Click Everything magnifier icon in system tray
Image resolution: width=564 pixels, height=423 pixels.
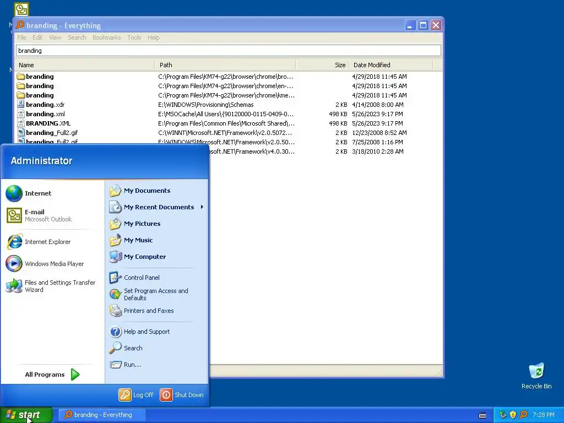[524, 415]
